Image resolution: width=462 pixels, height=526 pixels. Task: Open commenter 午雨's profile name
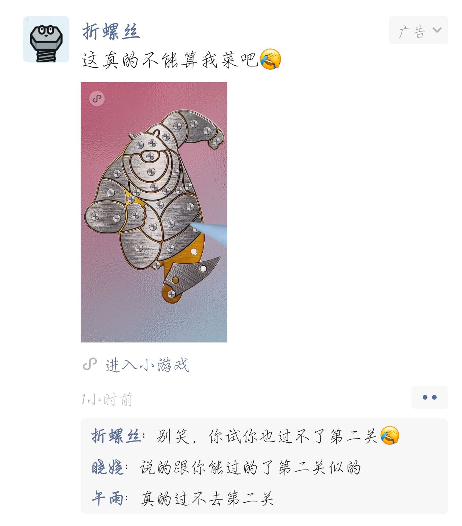pos(107,498)
